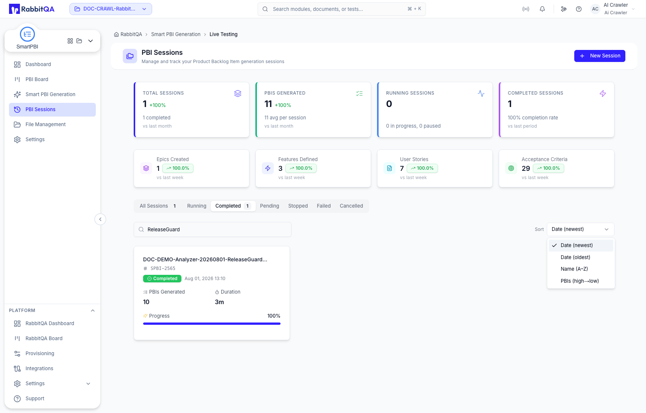Screen dimensions: 646x413
Task: Open Smart PBI Generation in the sidebar
Action: [x=53, y=95]
